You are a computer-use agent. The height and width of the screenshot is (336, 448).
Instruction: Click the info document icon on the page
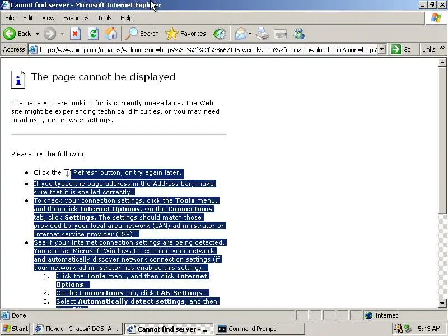click(x=18, y=80)
